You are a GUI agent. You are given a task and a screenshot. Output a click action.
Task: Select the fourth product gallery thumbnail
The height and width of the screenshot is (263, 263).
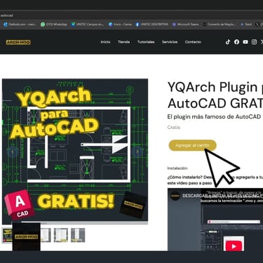click(61, 235)
